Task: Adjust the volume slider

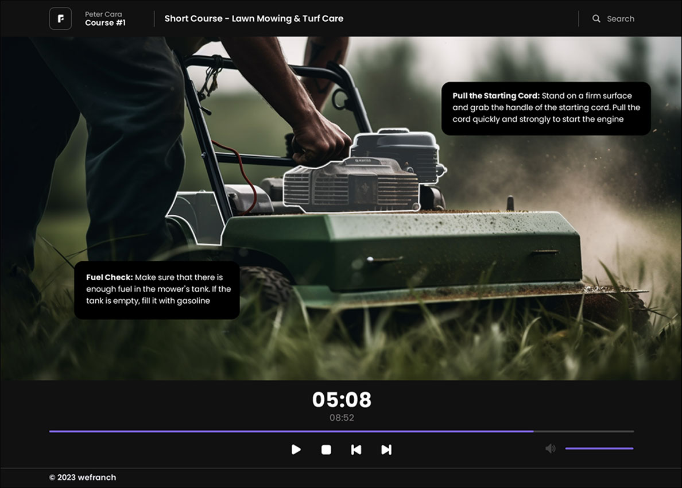Action: click(599, 448)
